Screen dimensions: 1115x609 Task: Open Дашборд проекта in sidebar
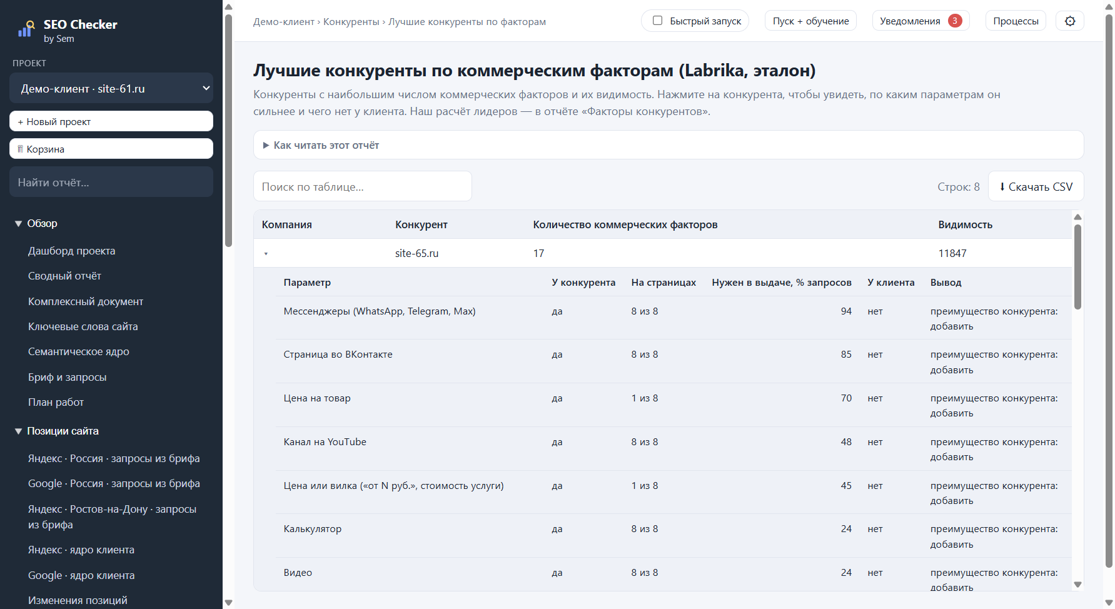pyautogui.click(x=71, y=251)
